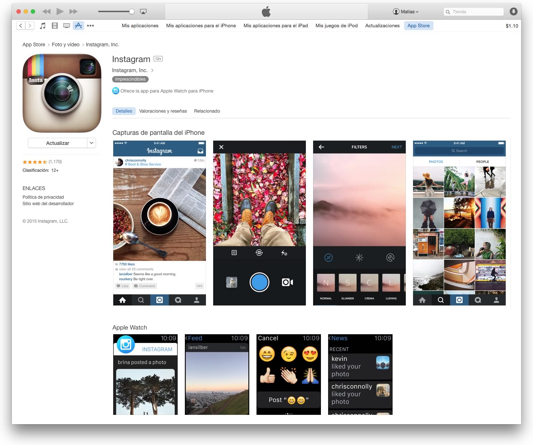Click the © 2015 Instagram, LLC. text
The image size is (533, 445).
point(45,221)
